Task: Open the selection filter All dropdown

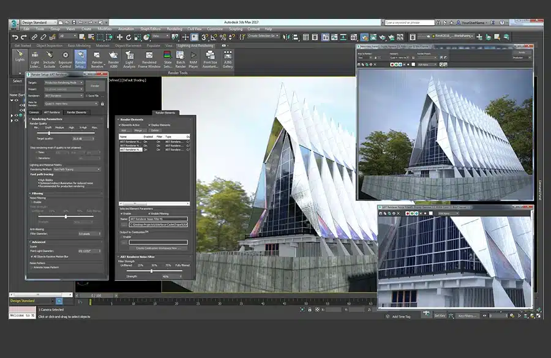Action: (x=67, y=36)
